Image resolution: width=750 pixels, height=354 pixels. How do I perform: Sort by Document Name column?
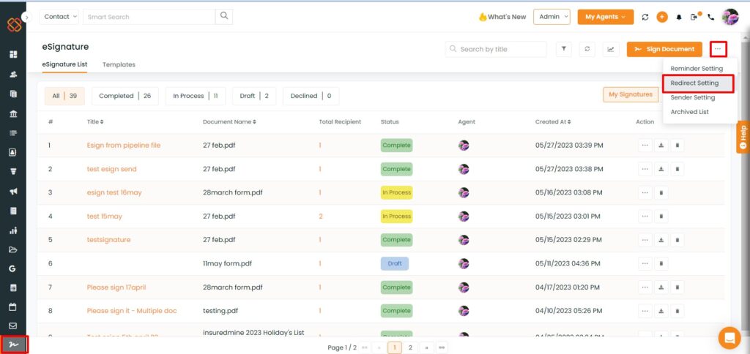pyautogui.click(x=229, y=122)
